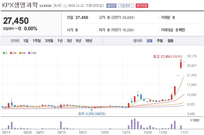Click the 10/15 date axis label
The image size is (204, 135).
tap(126, 132)
